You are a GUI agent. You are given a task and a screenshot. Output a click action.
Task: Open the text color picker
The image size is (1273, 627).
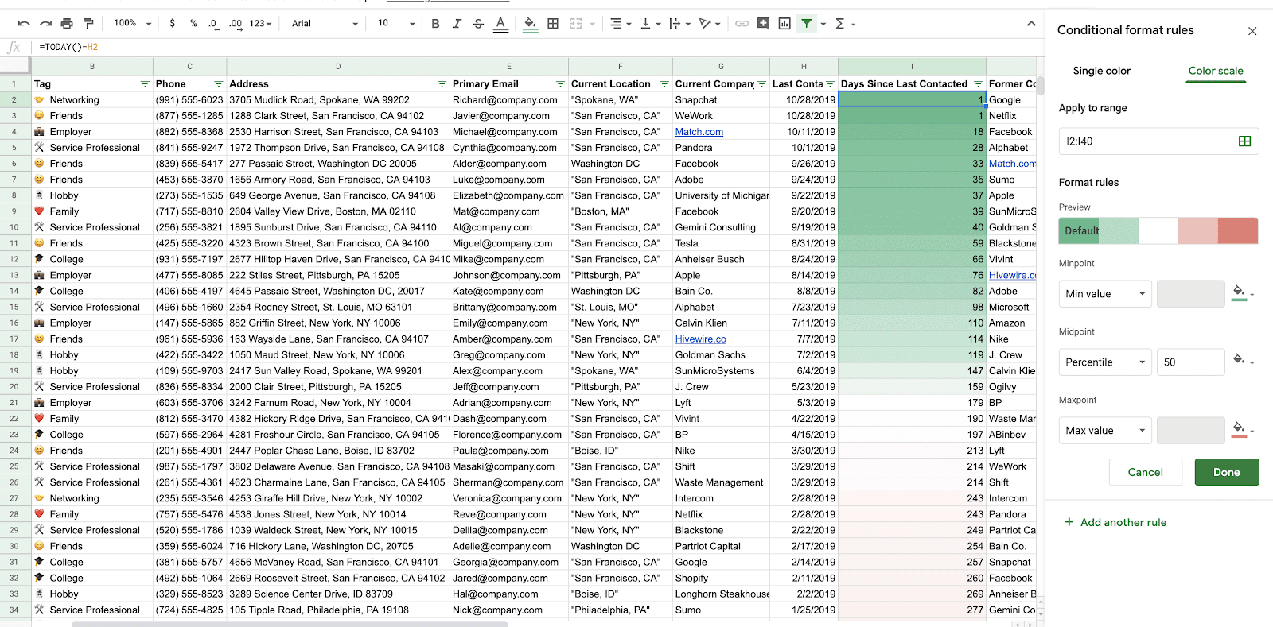500,24
